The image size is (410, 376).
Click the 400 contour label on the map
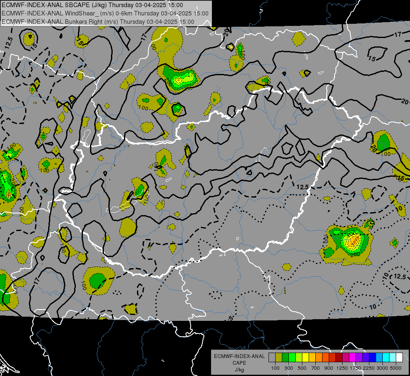click(x=352, y=234)
